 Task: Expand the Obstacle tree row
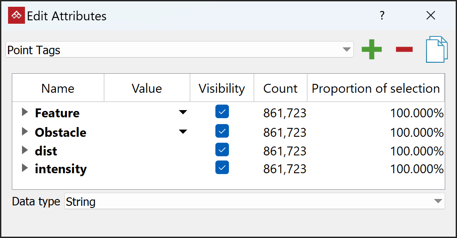coord(25,132)
